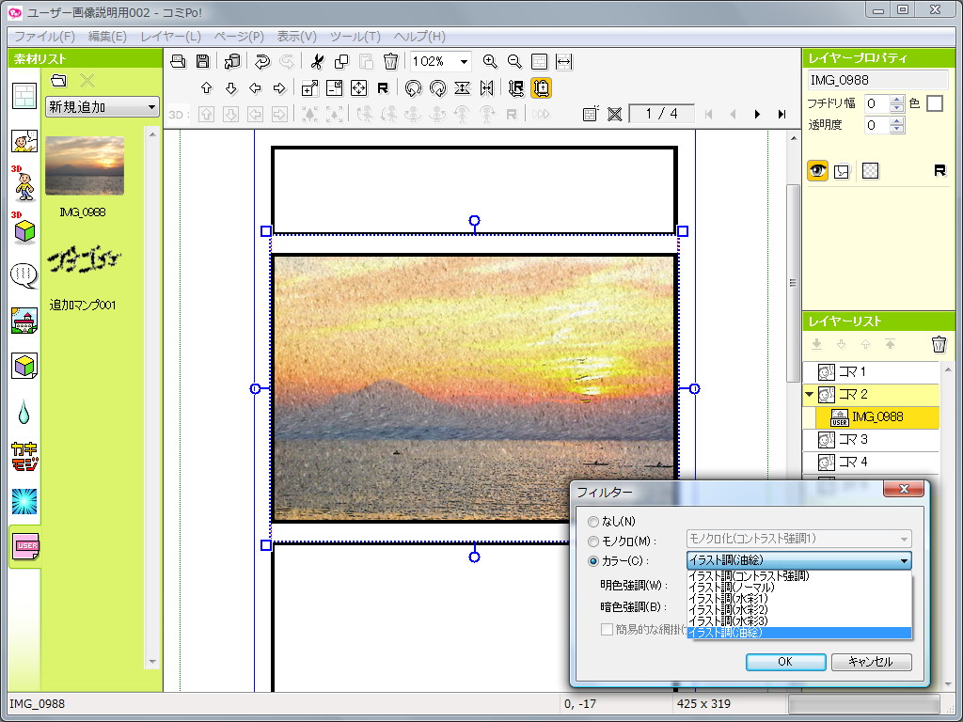This screenshot has height=722, width=963.
Task: Move selection right with arrow icon
Action: [279, 87]
